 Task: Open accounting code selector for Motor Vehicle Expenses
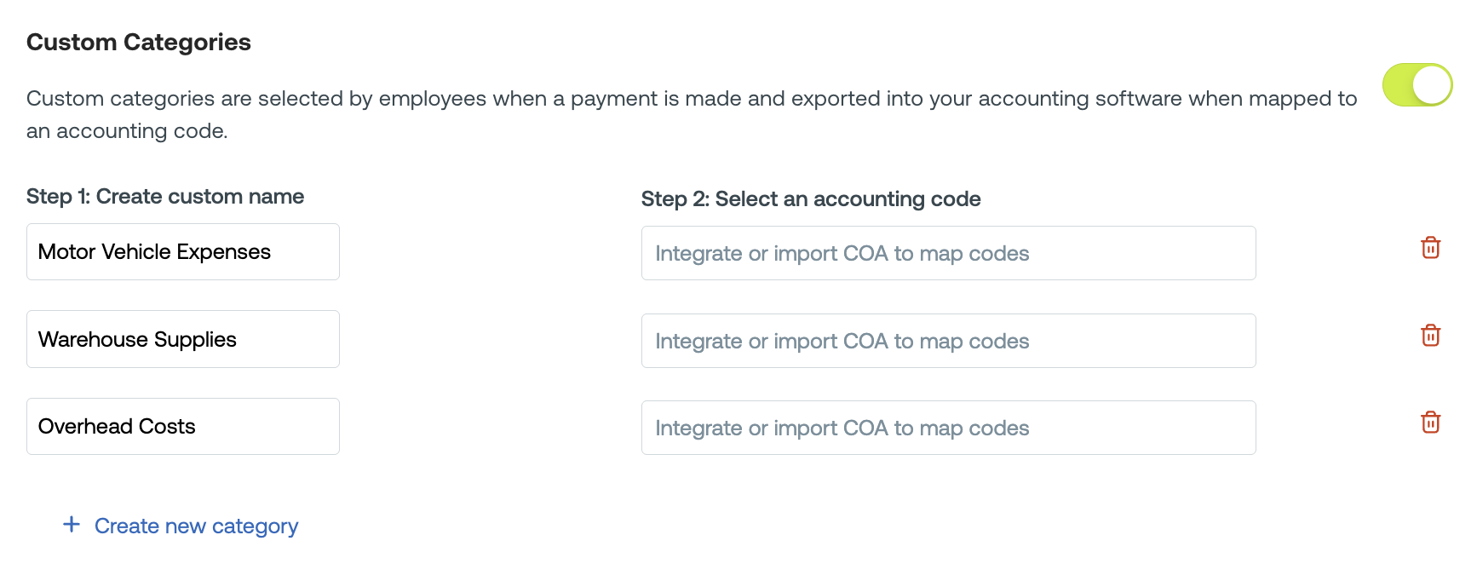pyautogui.click(x=948, y=253)
